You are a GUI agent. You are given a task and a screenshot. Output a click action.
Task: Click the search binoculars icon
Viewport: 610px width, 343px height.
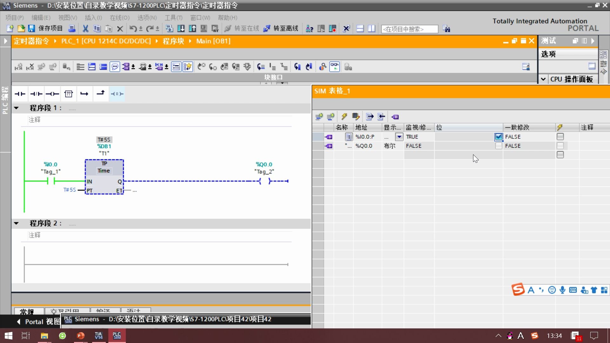click(446, 29)
